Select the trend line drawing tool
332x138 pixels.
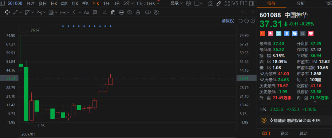click(15, 12)
